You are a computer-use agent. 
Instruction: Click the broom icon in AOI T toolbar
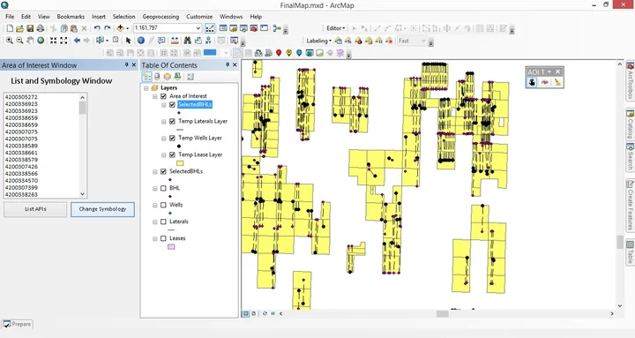(557, 82)
